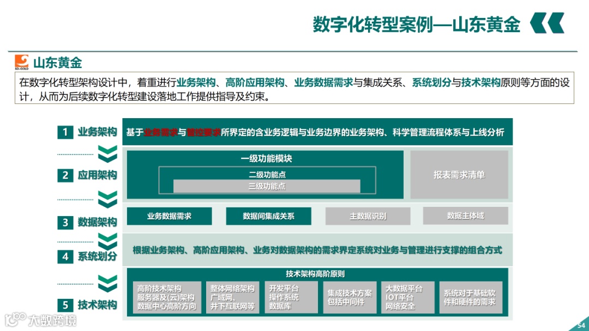Image resolution: width=589 pixels, height=331 pixels.
Task: Click the 三级功能点 gray bar
Action: [x=267, y=186]
